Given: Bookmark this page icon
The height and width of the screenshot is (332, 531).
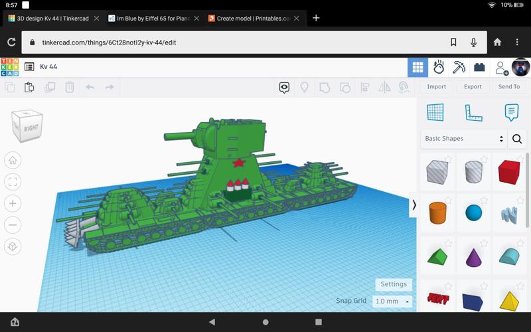Looking at the screenshot, I should (453, 42).
